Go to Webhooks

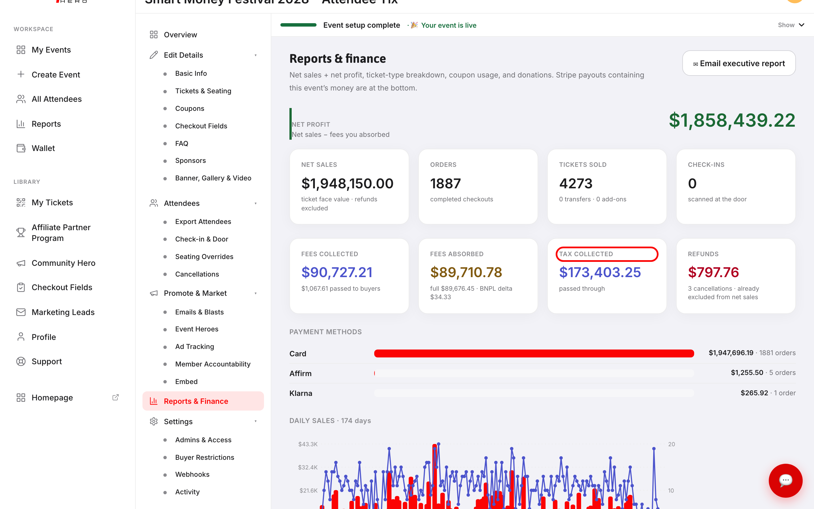click(192, 474)
